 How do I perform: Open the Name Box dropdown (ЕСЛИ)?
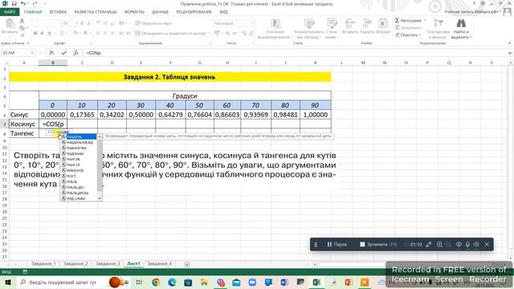pos(32,52)
